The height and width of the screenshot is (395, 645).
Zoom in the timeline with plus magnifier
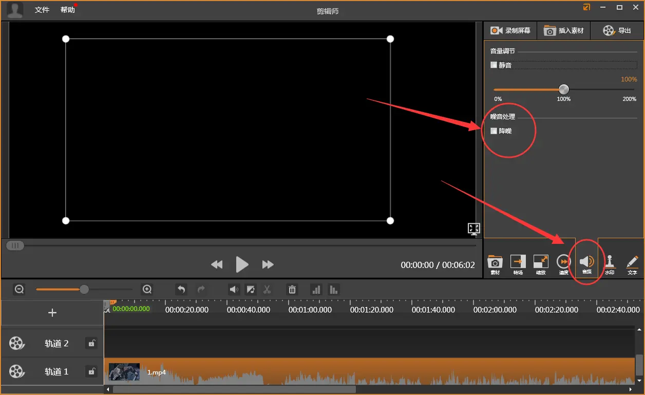147,289
